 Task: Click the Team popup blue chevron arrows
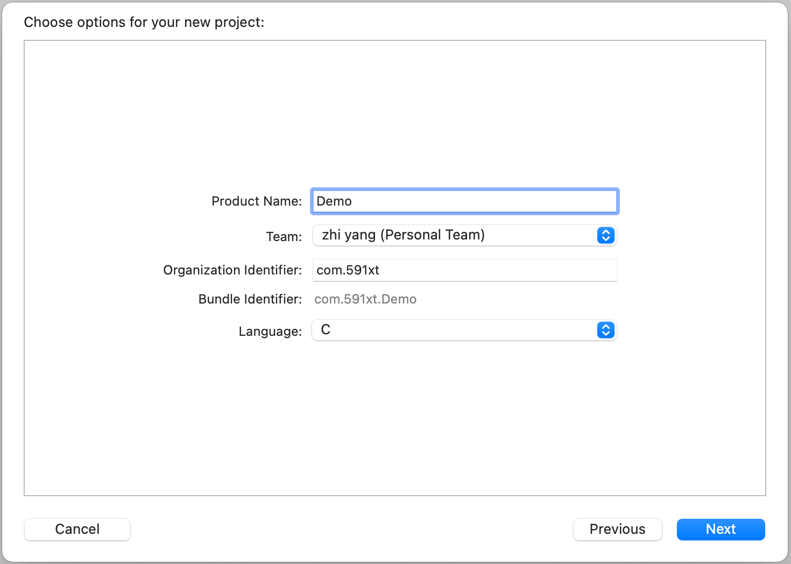(x=605, y=236)
